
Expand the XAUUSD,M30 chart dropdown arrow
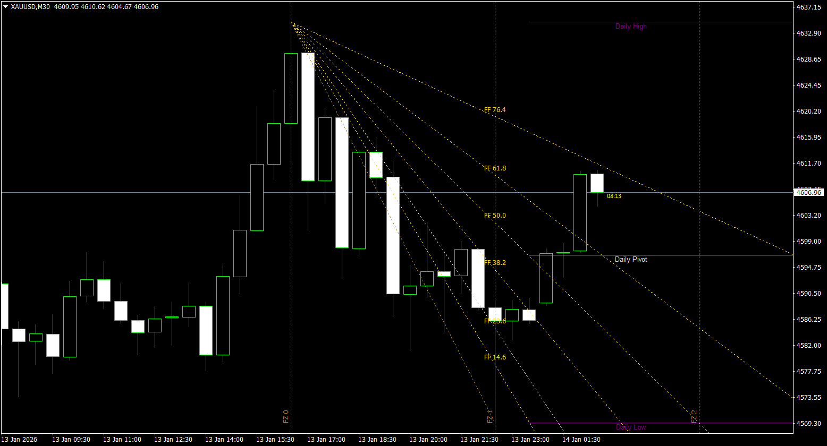click(5, 7)
